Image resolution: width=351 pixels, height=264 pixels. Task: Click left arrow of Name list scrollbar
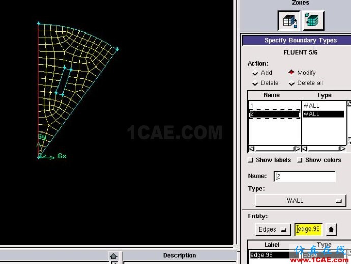click(x=252, y=149)
